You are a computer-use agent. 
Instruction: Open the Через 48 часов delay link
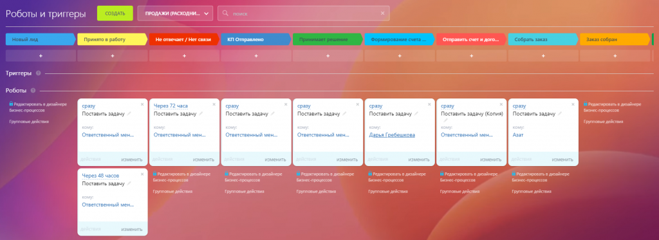[100, 176]
